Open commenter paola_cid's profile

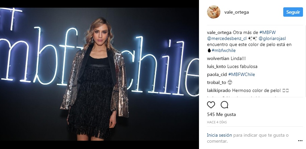coord(217,75)
